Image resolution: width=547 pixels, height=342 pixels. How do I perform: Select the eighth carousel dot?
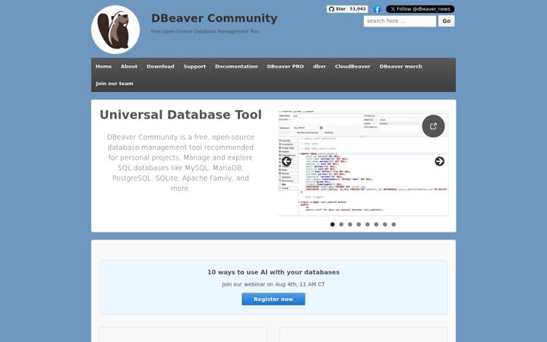coord(394,224)
